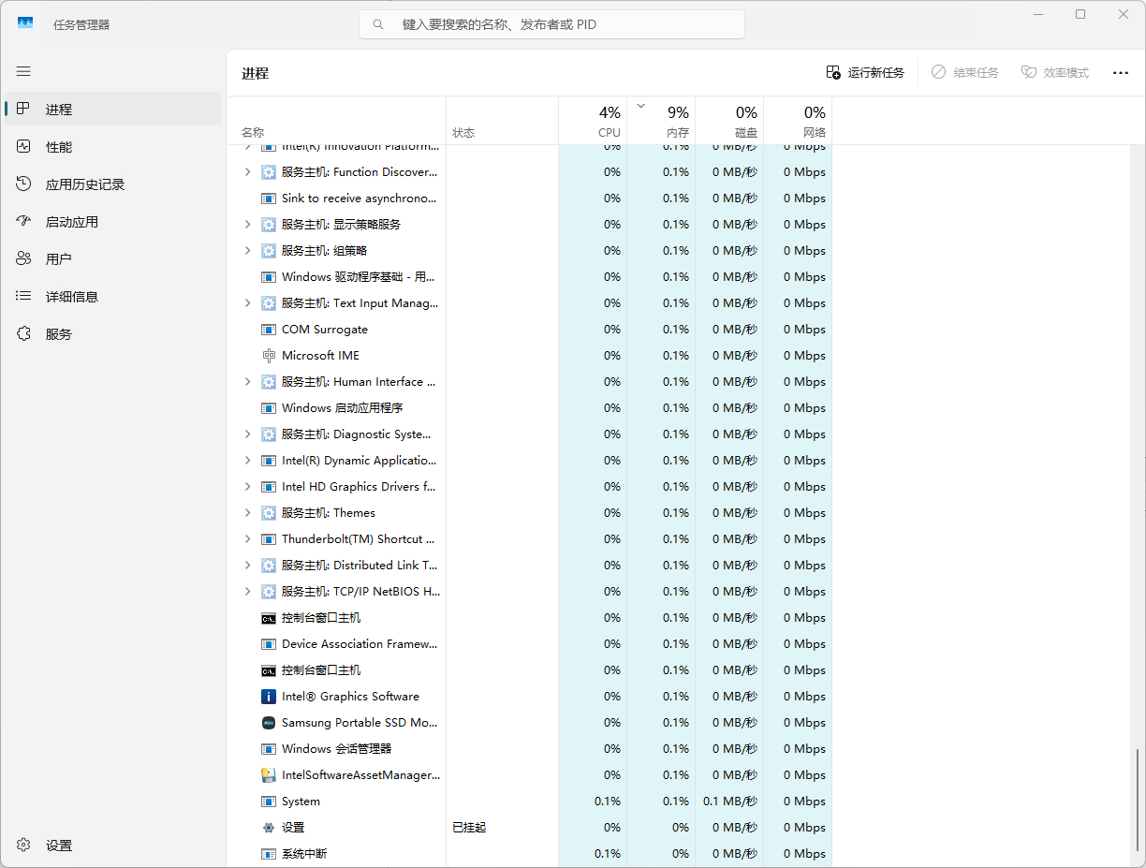Click the Microsoft IME process icon
The width and height of the screenshot is (1146, 868).
(x=269, y=356)
